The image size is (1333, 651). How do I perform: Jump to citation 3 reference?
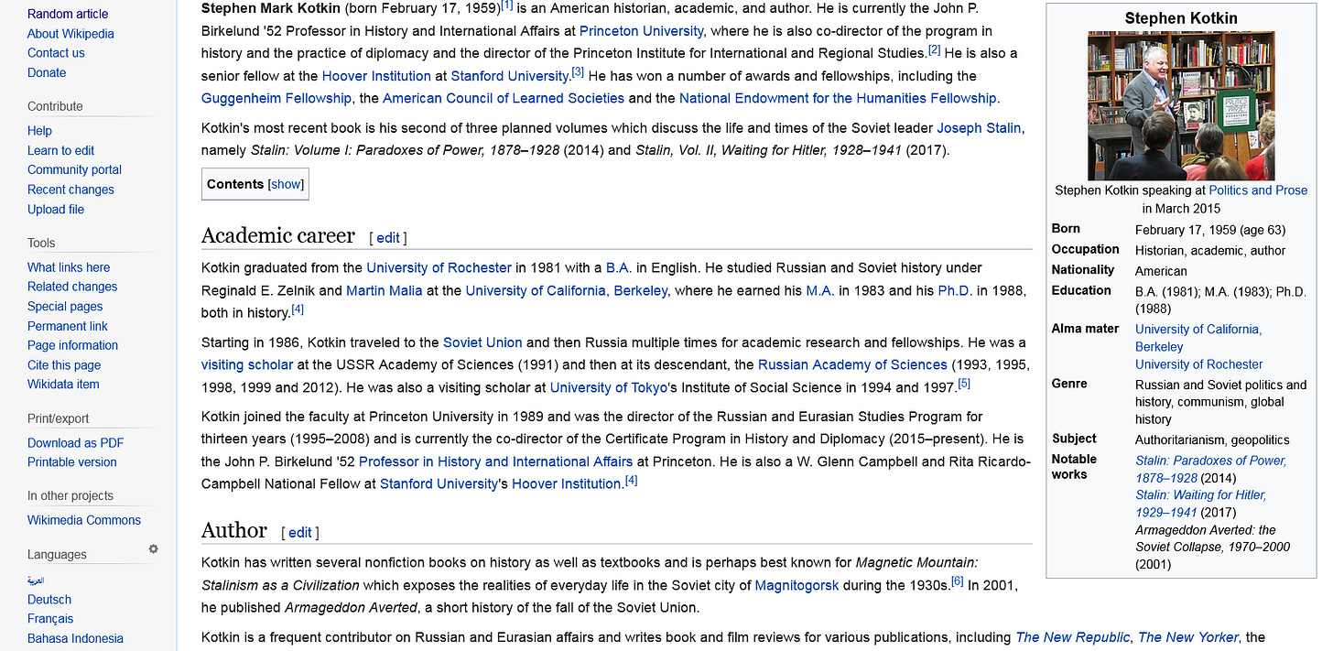(x=578, y=72)
